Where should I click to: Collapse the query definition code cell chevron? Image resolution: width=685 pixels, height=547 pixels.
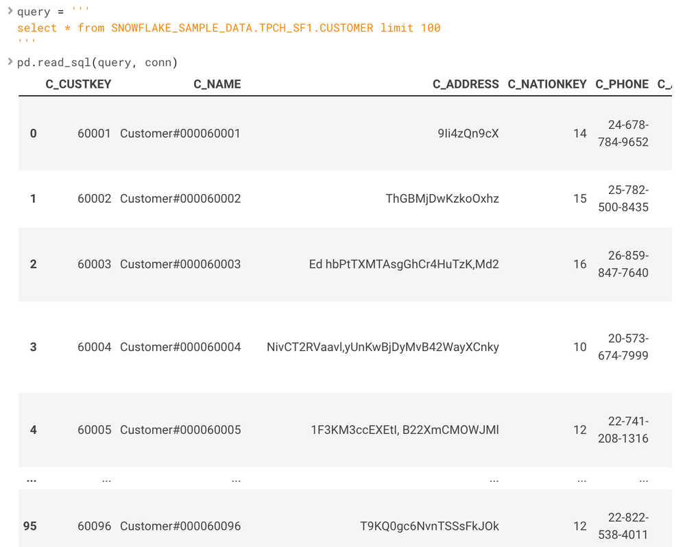pyautogui.click(x=10, y=11)
